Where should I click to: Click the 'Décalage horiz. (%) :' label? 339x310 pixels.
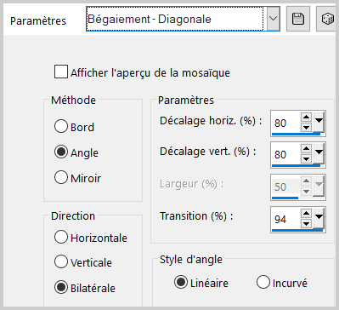pyautogui.click(x=211, y=121)
